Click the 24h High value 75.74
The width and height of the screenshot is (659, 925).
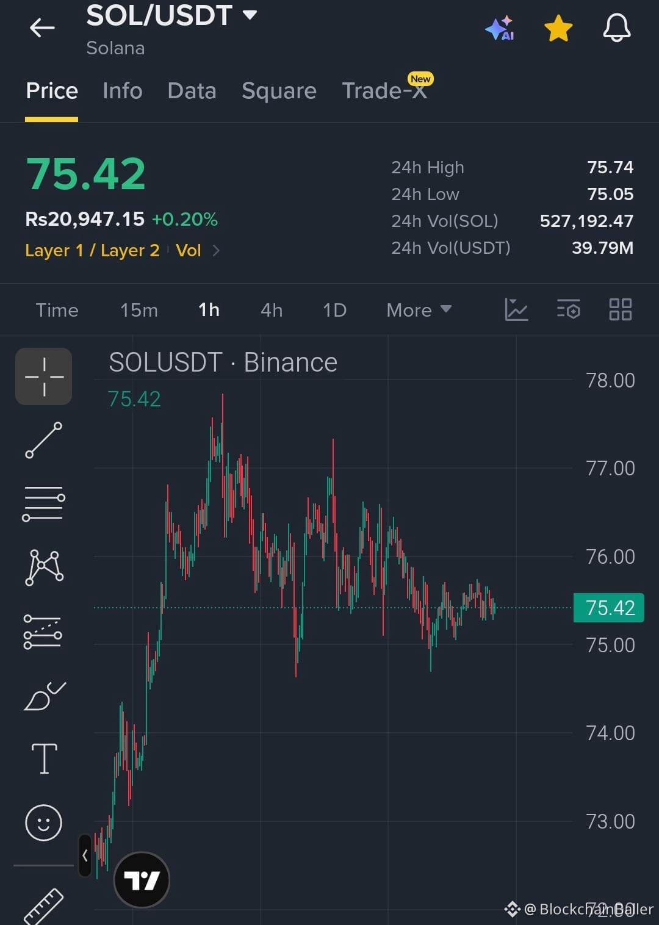[x=610, y=167]
